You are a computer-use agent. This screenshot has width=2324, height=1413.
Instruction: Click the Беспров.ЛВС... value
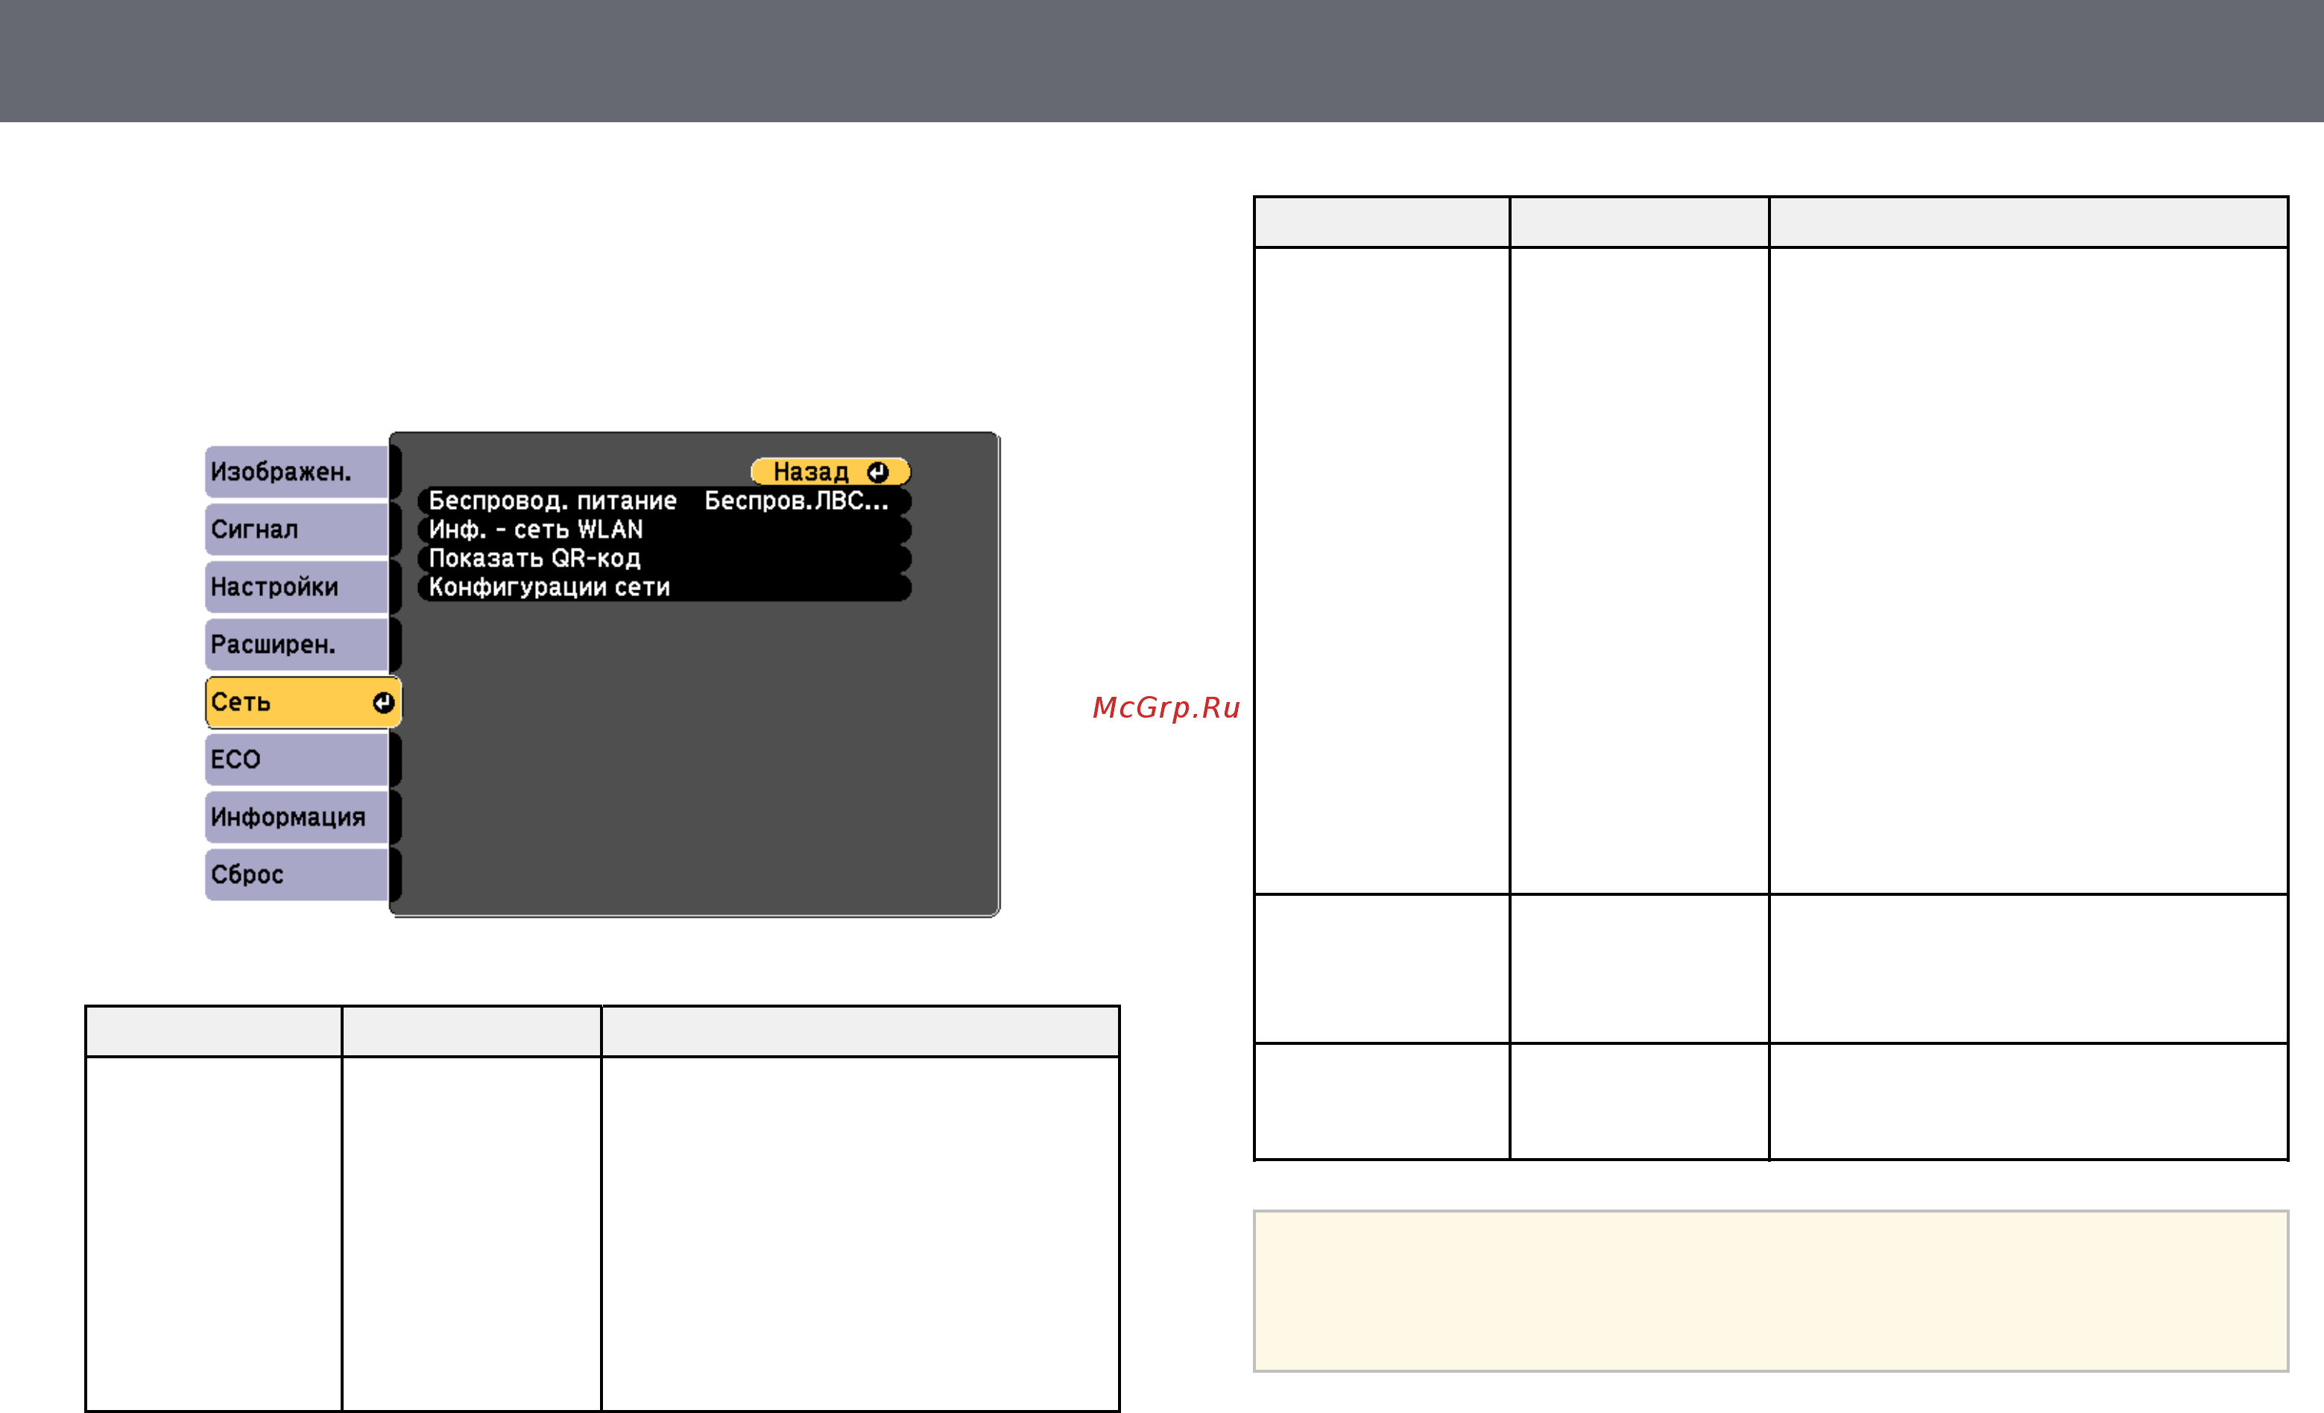(x=797, y=501)
